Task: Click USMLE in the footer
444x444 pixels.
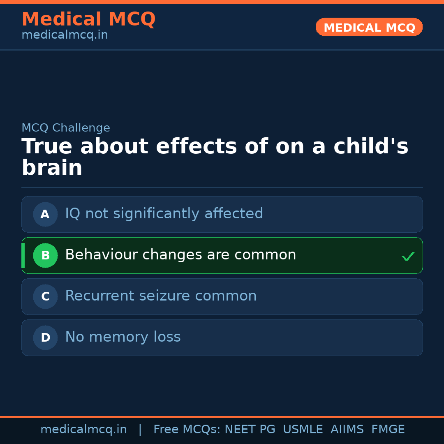Action: click(x=303, y=430)
